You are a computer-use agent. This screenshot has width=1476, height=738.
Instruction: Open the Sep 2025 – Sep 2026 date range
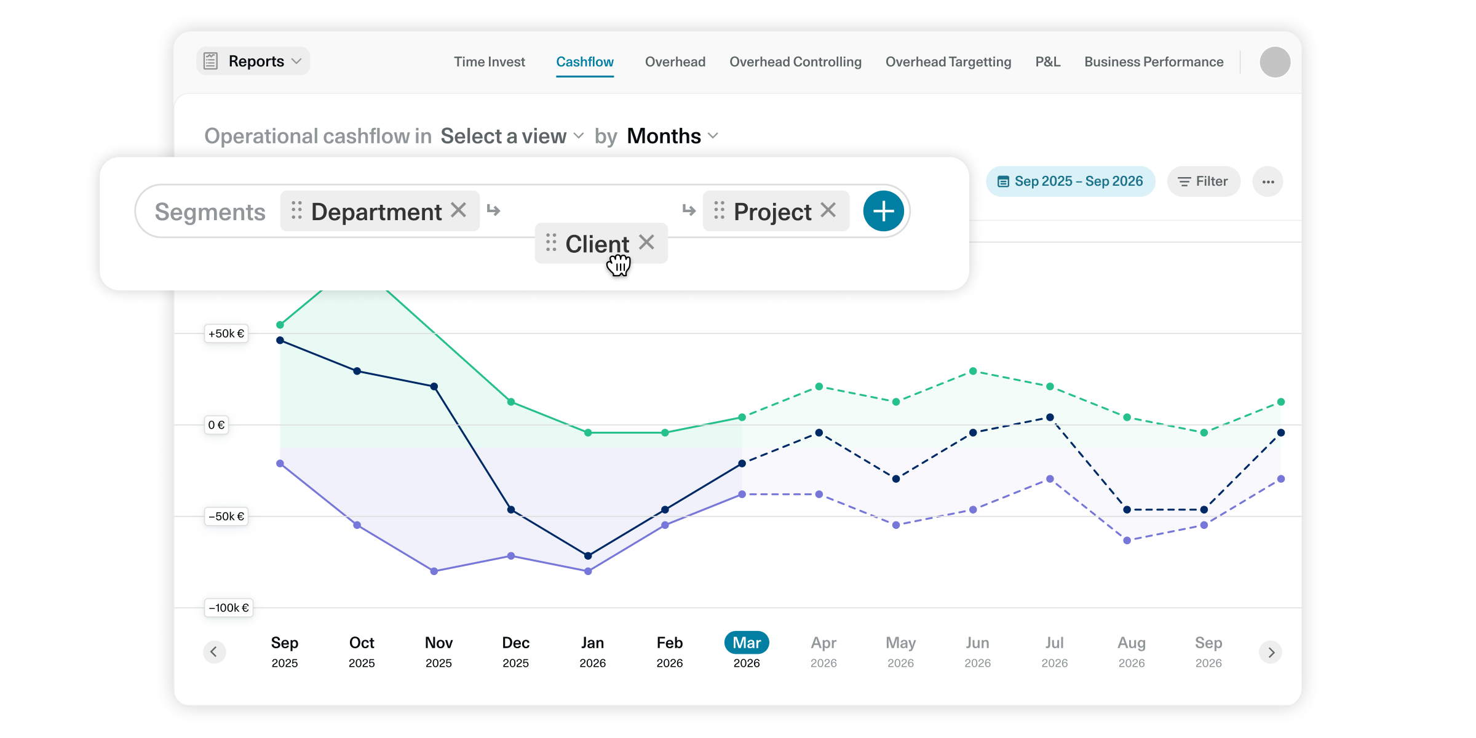click(x=1070, y=181)
